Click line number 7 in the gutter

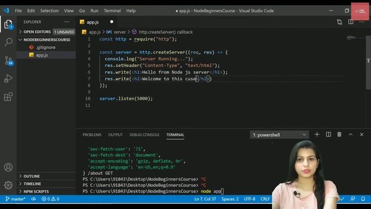click(89, 79)
